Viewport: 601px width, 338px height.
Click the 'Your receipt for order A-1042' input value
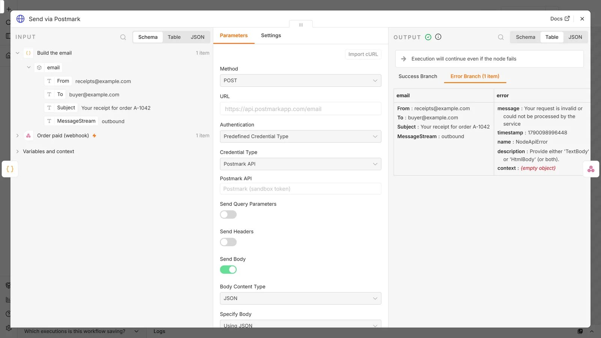pyautogui.click(x=116, y=108)
